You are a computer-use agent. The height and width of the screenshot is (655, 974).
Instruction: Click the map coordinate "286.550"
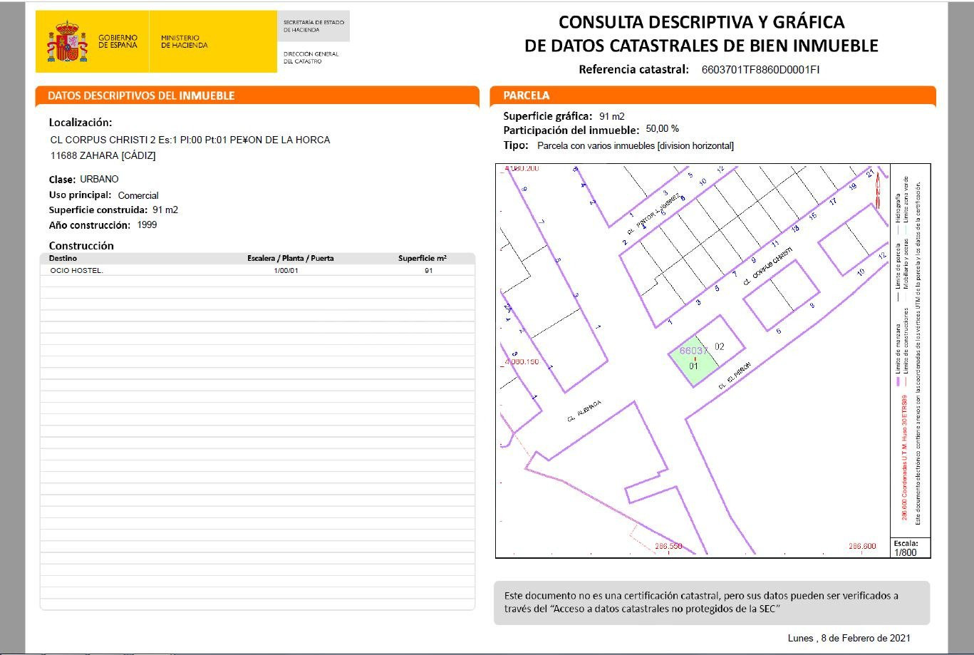click(668, 547)
